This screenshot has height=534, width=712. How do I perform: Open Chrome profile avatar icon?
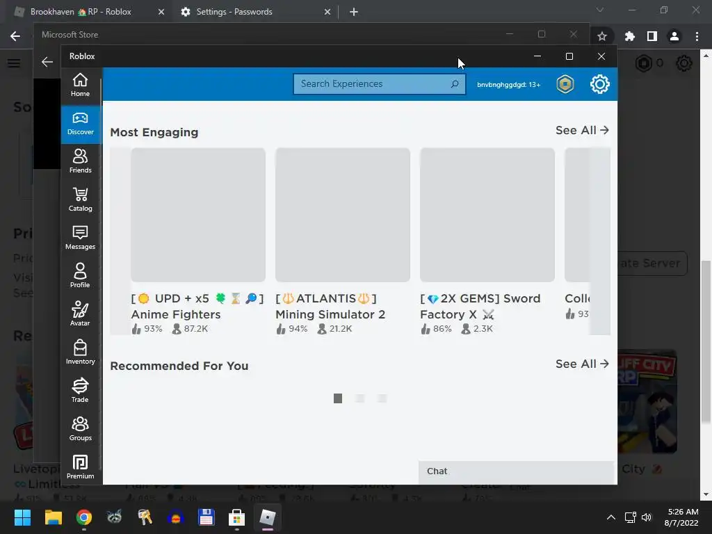(x=674, y=36)
